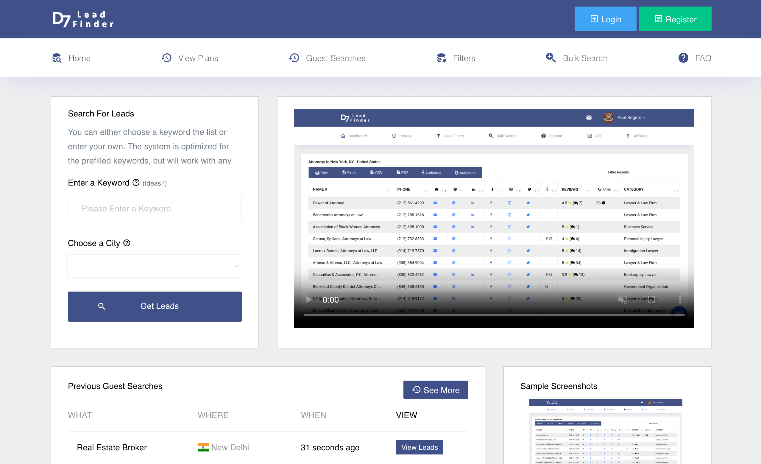Open the Home menu item

71,58
